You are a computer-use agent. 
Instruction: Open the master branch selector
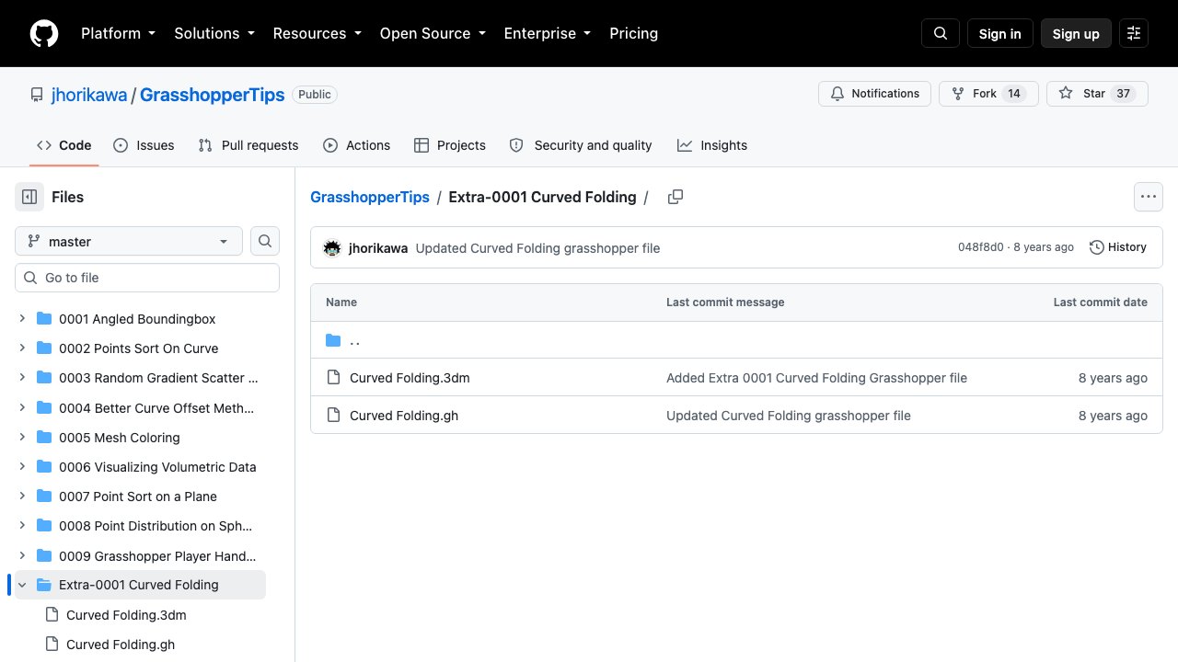(129, 241)
